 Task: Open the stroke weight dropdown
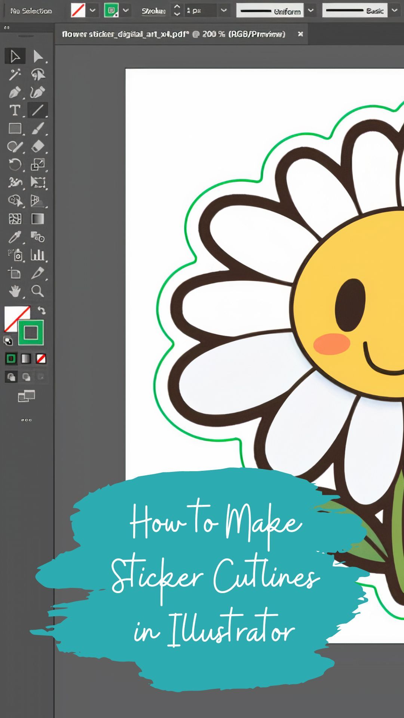224,10
